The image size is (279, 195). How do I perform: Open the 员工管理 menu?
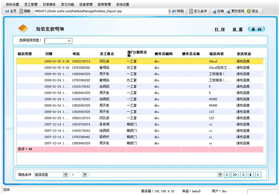(x=31, y=4)
